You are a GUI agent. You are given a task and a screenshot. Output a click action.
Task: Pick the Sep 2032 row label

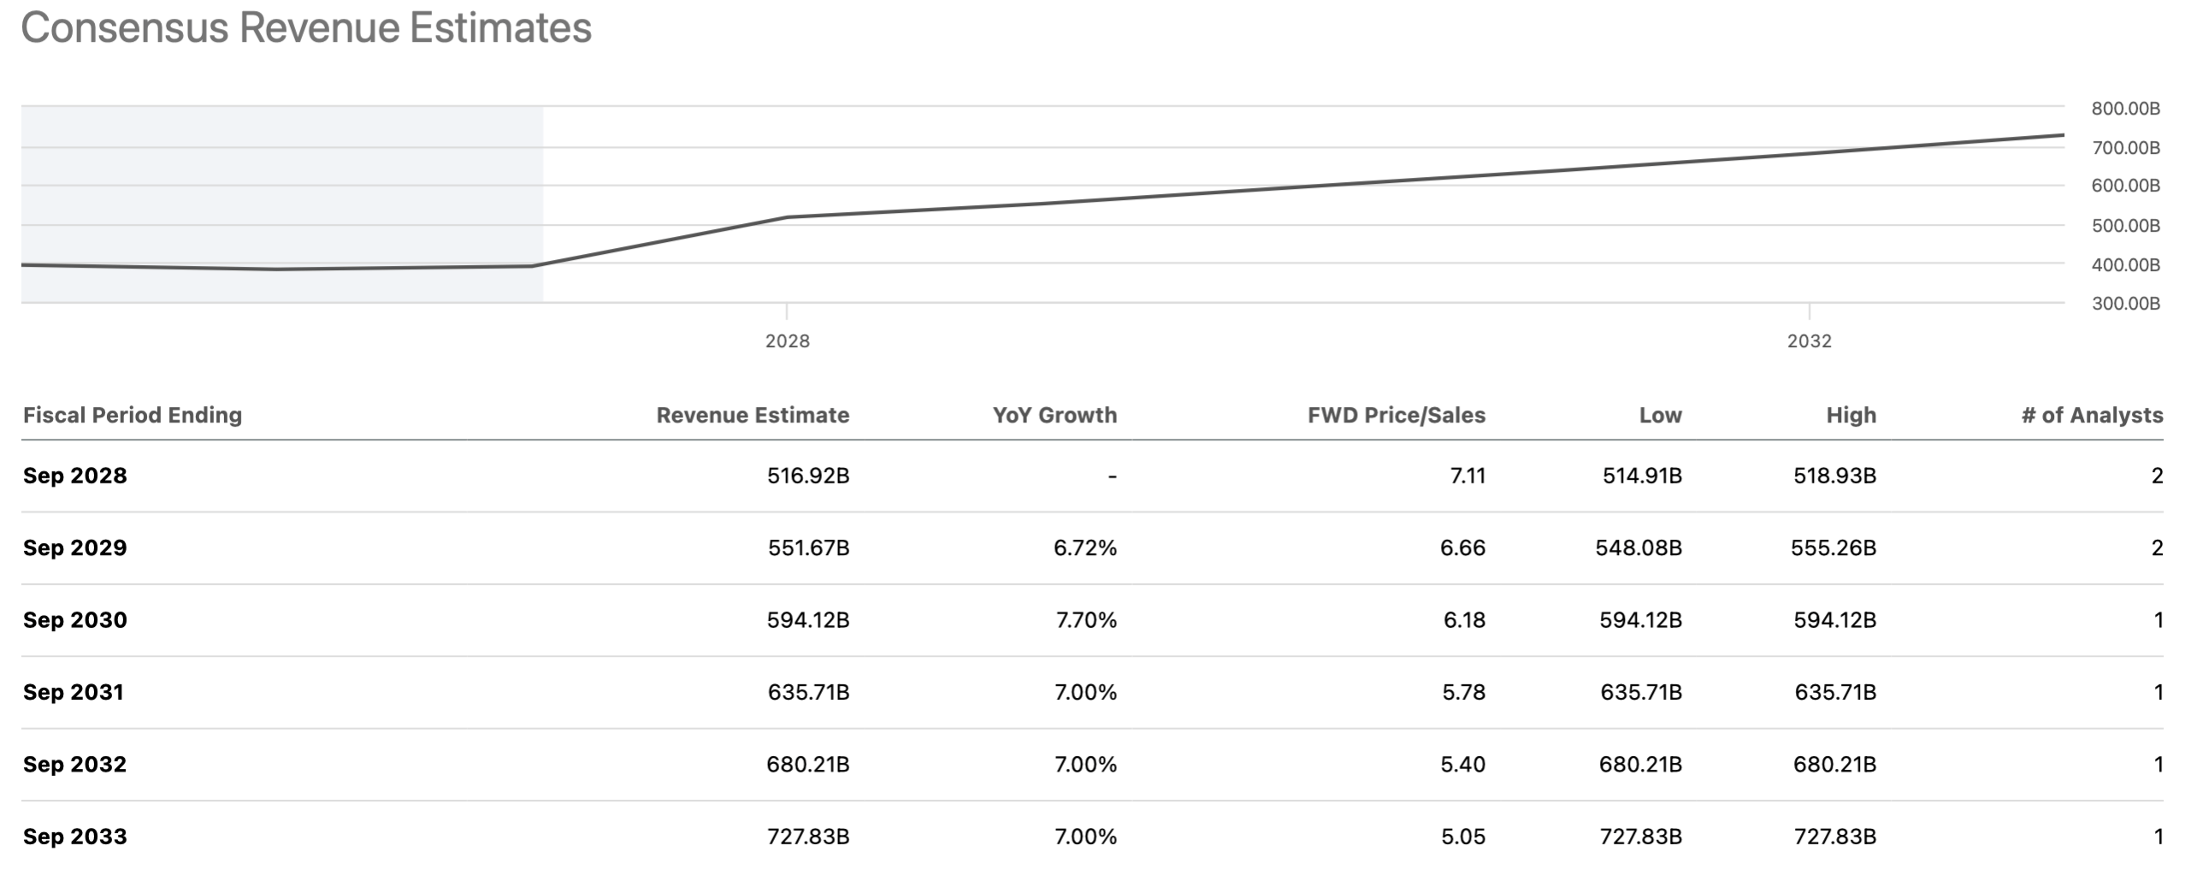[x=75, y=764]
